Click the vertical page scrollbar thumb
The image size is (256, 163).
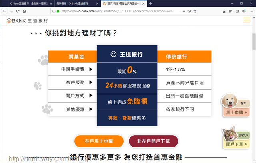pos(254,41)
